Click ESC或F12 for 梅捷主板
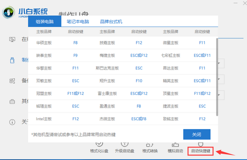Screen dimensions: 247x160 coord(139,55)
